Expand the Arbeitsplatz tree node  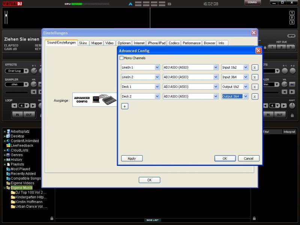tap(5, 132)
